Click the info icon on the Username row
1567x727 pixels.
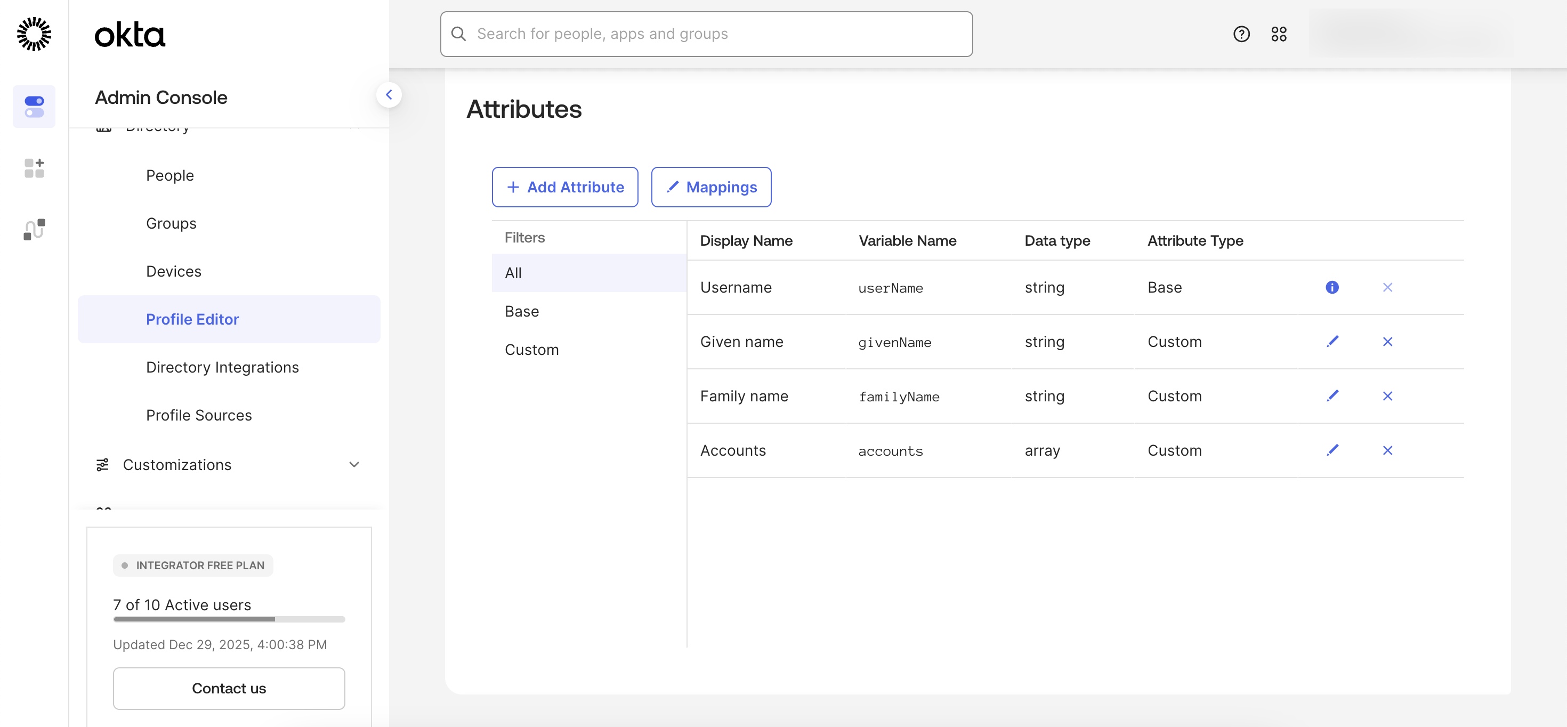1332,287
